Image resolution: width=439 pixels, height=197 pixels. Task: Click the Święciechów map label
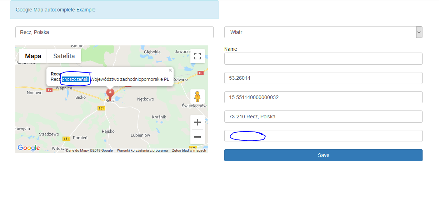194,106
